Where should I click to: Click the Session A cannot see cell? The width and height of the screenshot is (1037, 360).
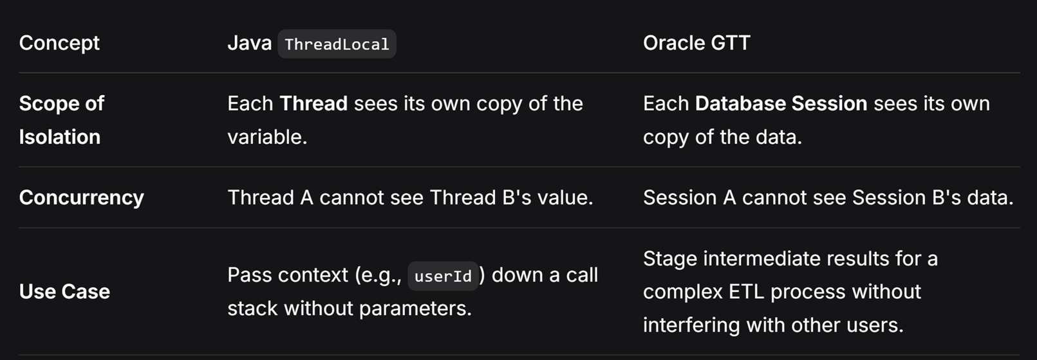point(828,197)
